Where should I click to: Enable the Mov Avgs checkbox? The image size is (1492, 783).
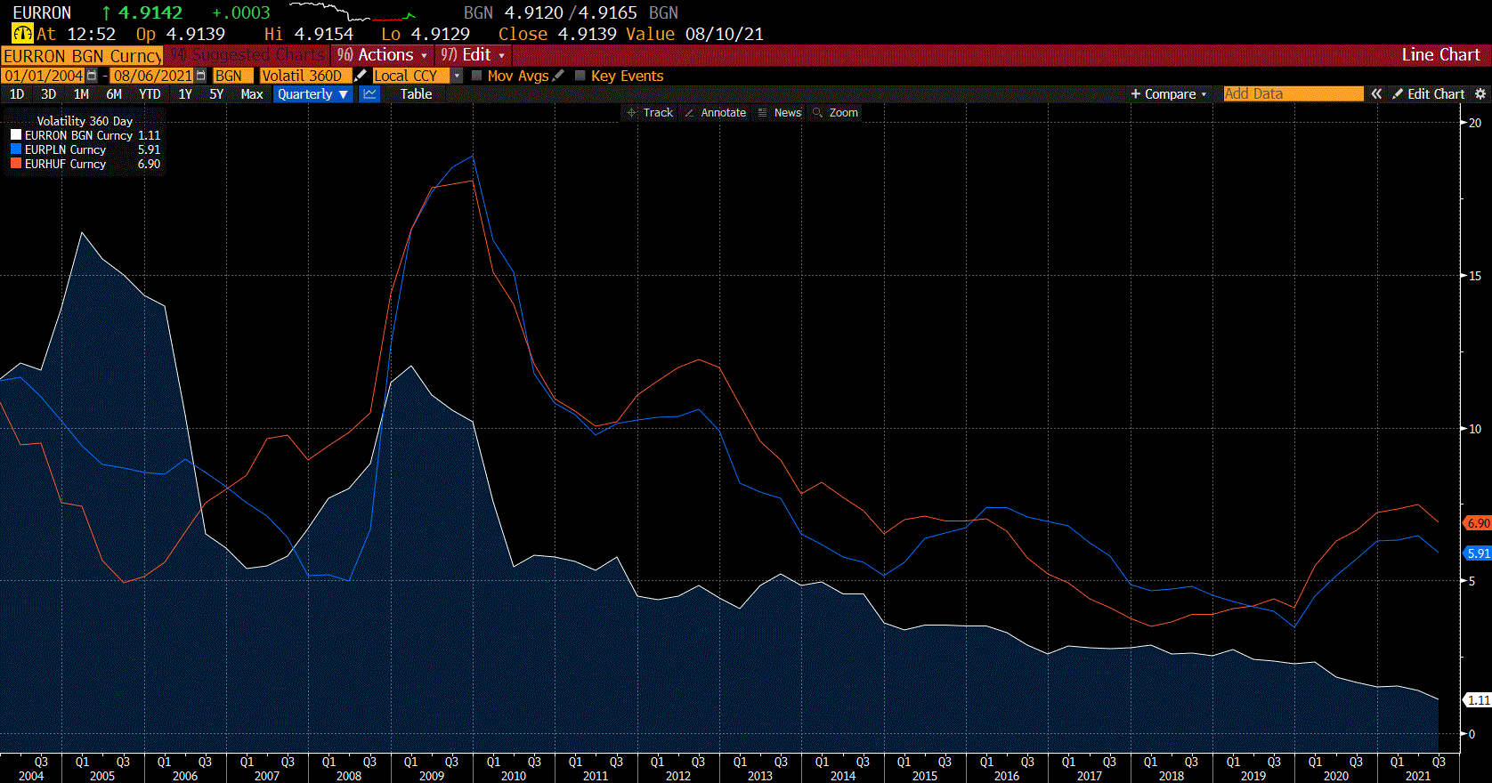click(x=476, y=76)
